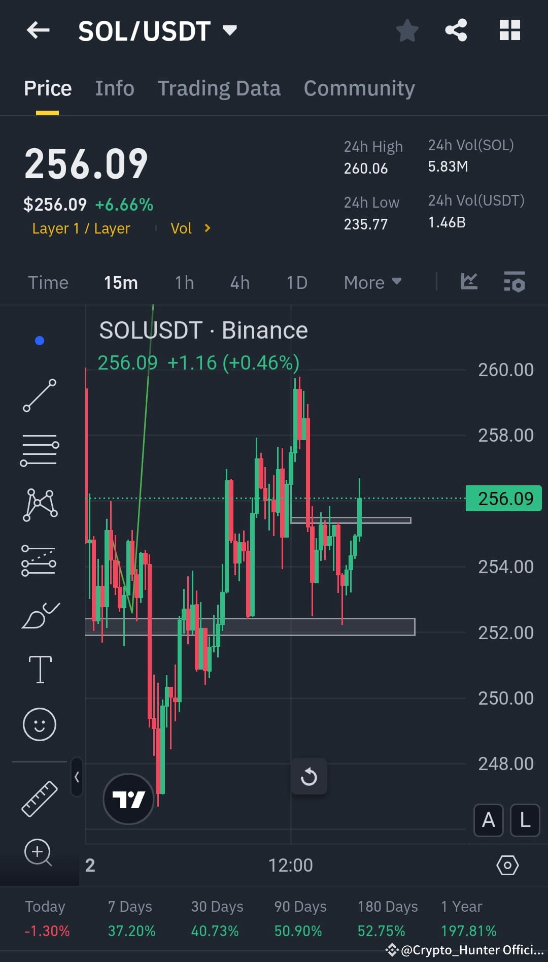This screenshot has width=548, height=962.
Task: Pick the brush drawing tool
Action: [x=40, y=614]
